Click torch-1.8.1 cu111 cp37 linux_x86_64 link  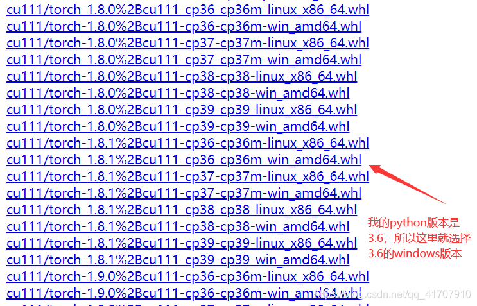187,177
